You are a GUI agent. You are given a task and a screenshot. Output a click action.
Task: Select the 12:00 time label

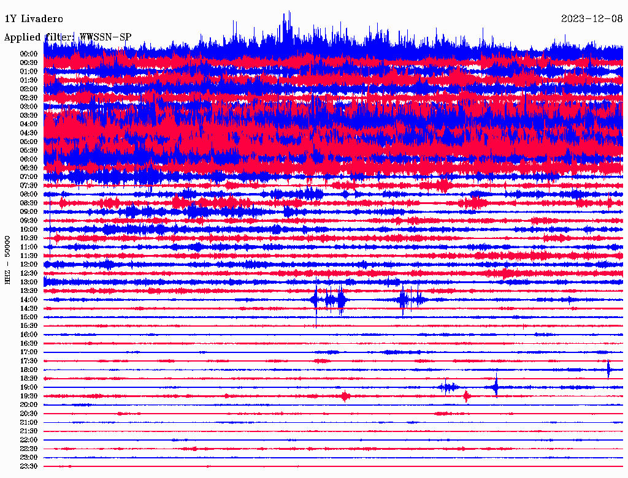[28, 265]
